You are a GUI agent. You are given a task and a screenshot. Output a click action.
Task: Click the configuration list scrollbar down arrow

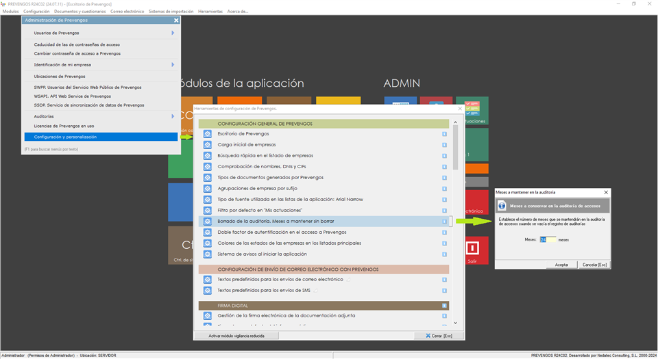click(455, 322)
